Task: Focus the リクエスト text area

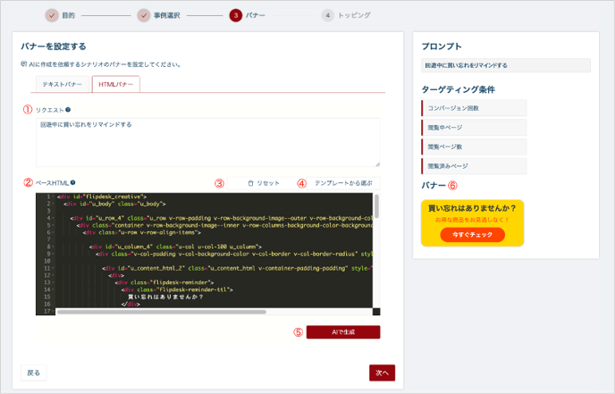Action: (208, 142)
